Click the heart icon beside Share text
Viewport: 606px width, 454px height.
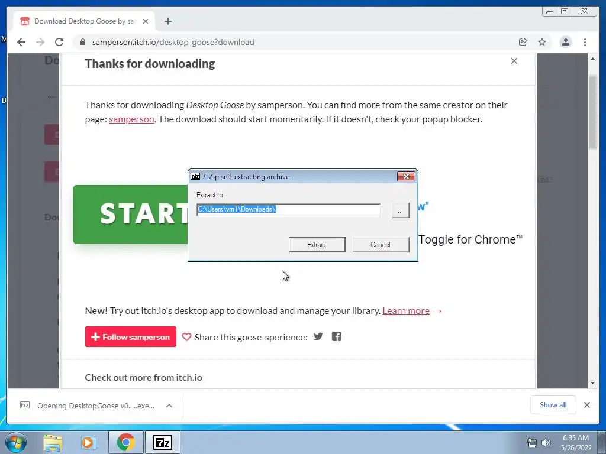pyautogui.click(x=186, y=337)
